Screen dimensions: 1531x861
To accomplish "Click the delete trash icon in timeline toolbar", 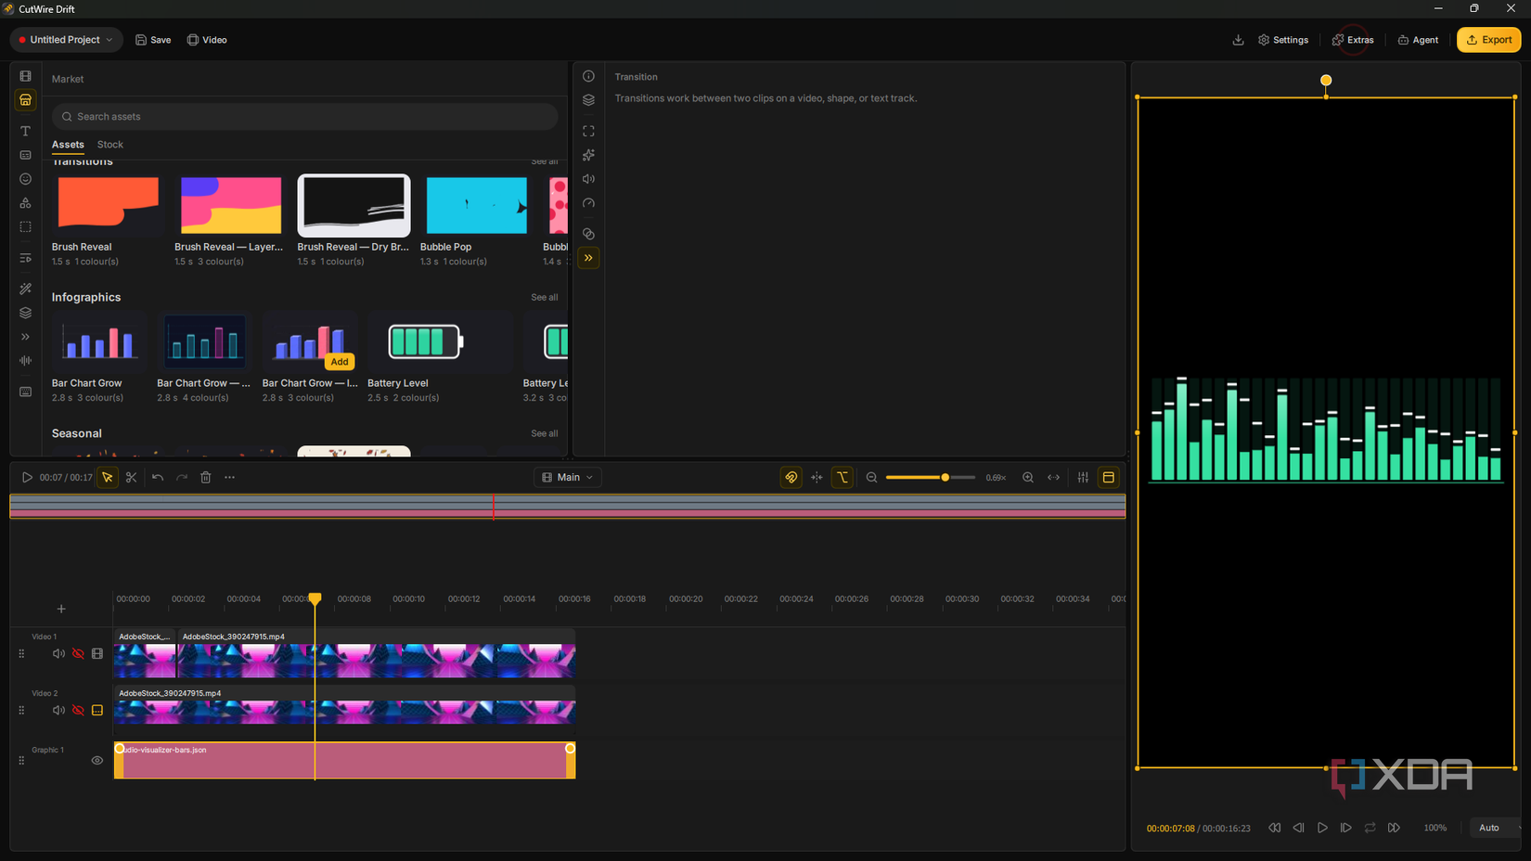I will (x=206, y=477).
